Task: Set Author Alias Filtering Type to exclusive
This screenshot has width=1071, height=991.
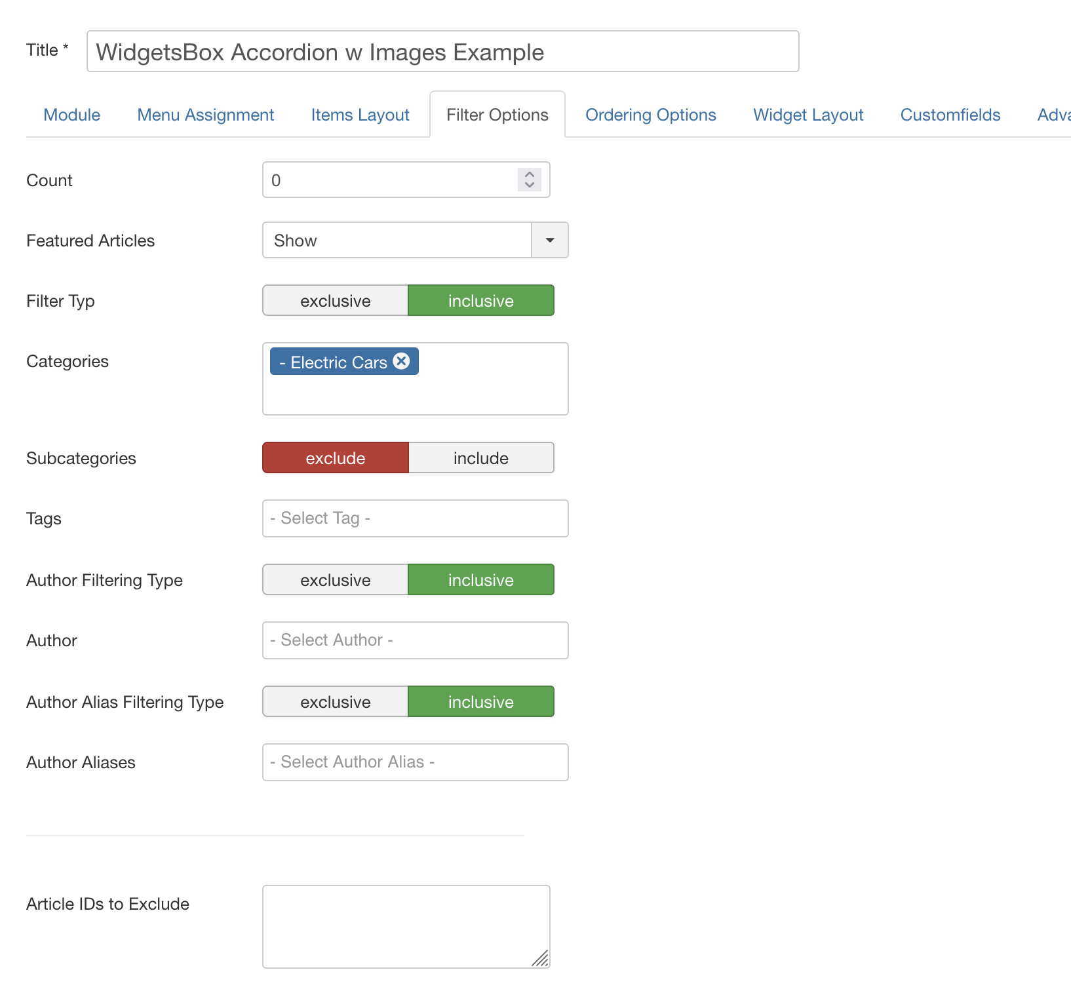Action: pos(336,701)
